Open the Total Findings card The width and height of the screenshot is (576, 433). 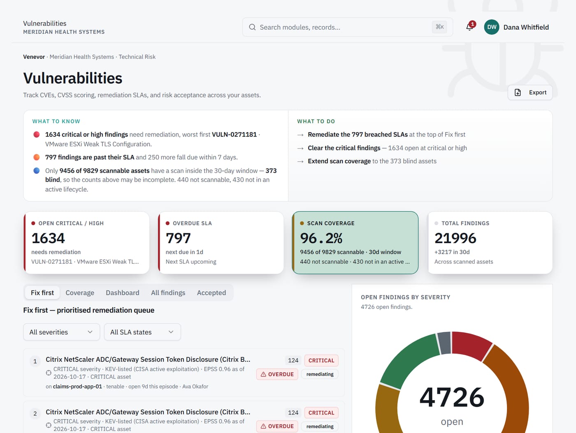tap(490, 243)
